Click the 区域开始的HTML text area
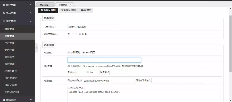This screenshot has height=102, width=232. click(144, 96)
